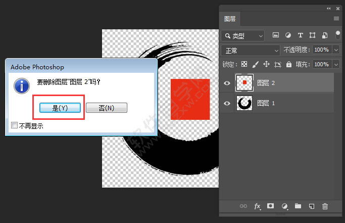Delete layer with trash icon
345x223 pixels.
[x=325, y=206]
